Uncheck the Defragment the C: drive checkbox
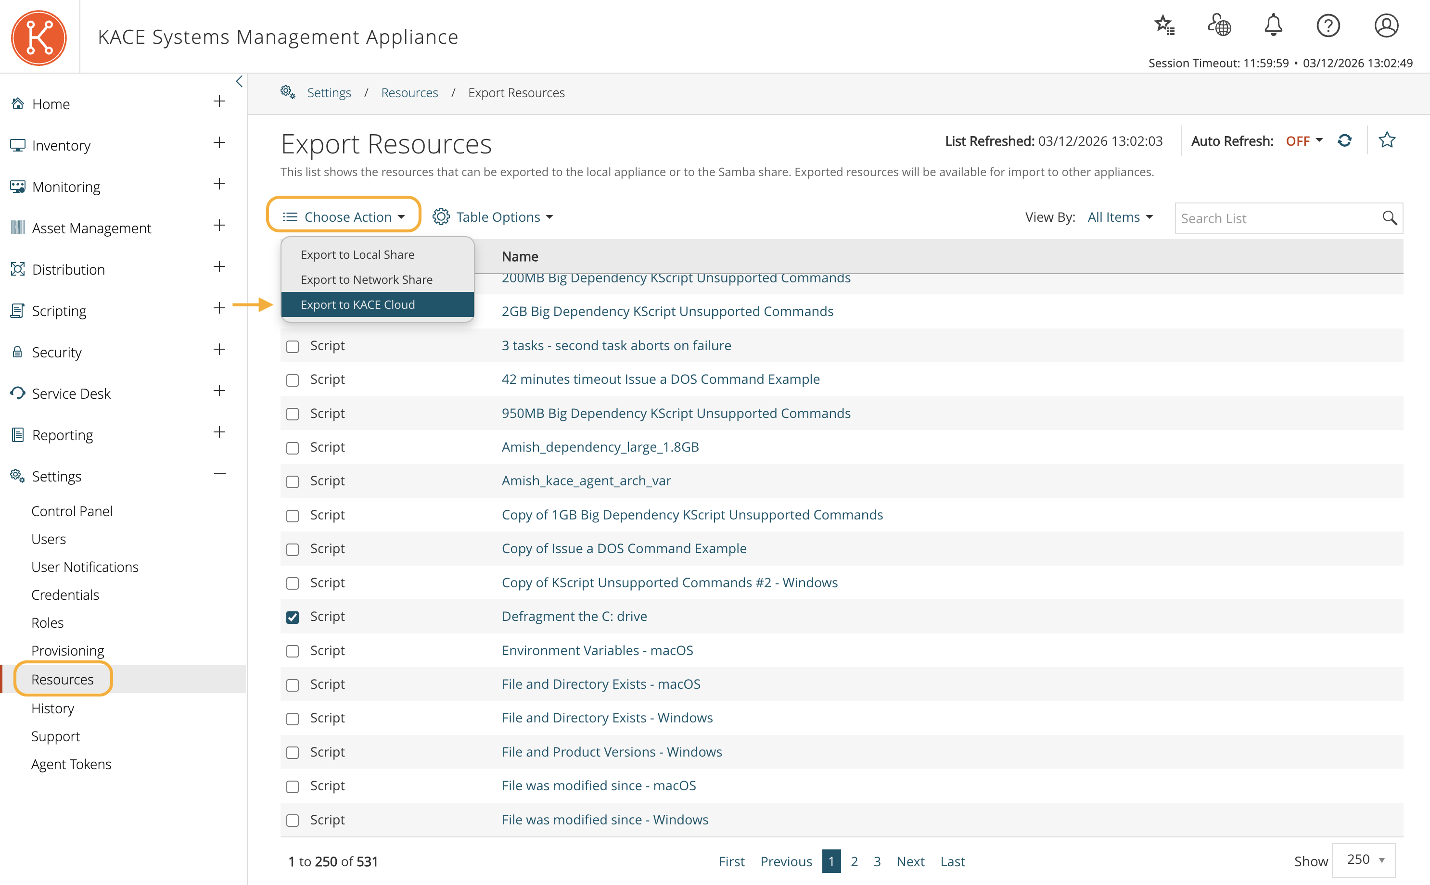 click(x=293, y=617)
